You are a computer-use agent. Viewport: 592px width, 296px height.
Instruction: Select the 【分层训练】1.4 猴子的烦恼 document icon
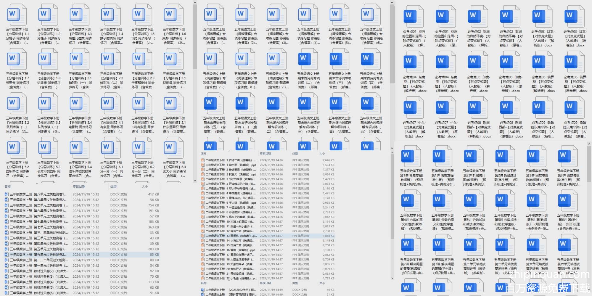[x=111, y=15]
